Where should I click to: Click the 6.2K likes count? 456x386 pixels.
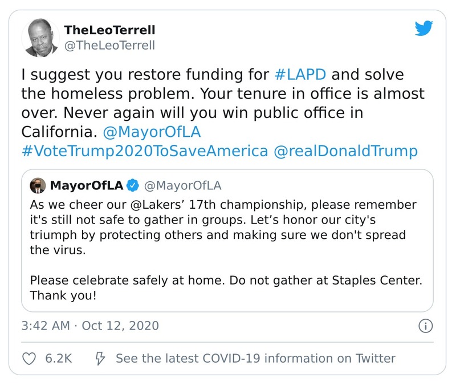pyautogui.click(x=58, y=359)
